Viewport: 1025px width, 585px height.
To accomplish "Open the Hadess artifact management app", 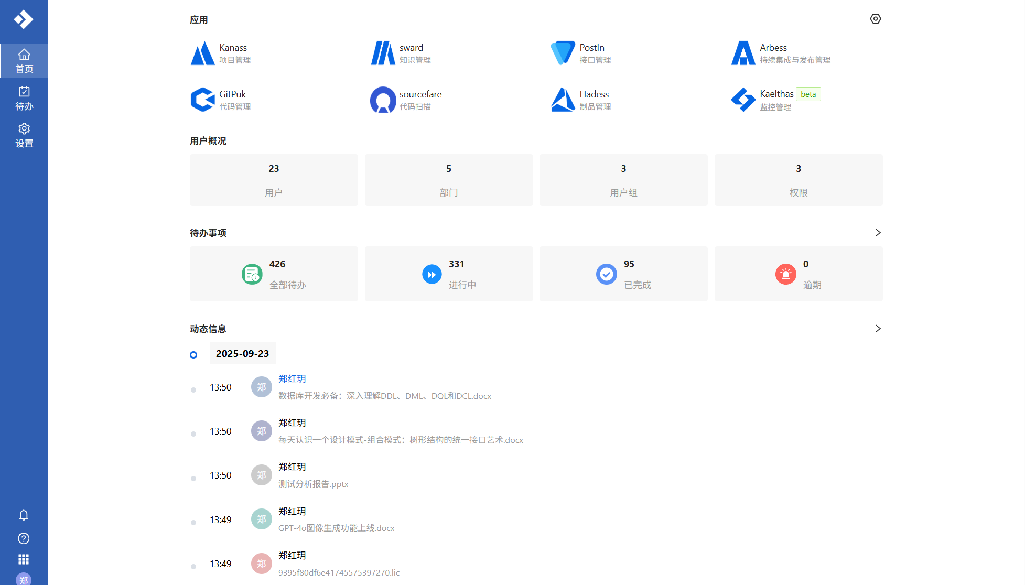I will click(x=581, y=100).
